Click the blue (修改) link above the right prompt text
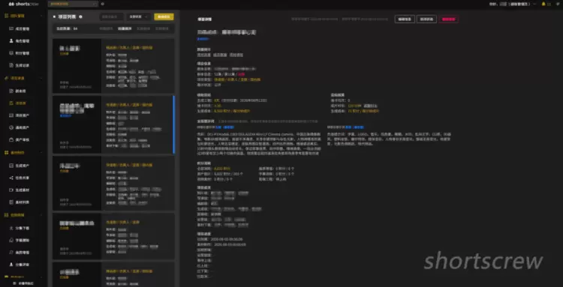The width and height of the screenshot is (563, 287). pos(358,127)
